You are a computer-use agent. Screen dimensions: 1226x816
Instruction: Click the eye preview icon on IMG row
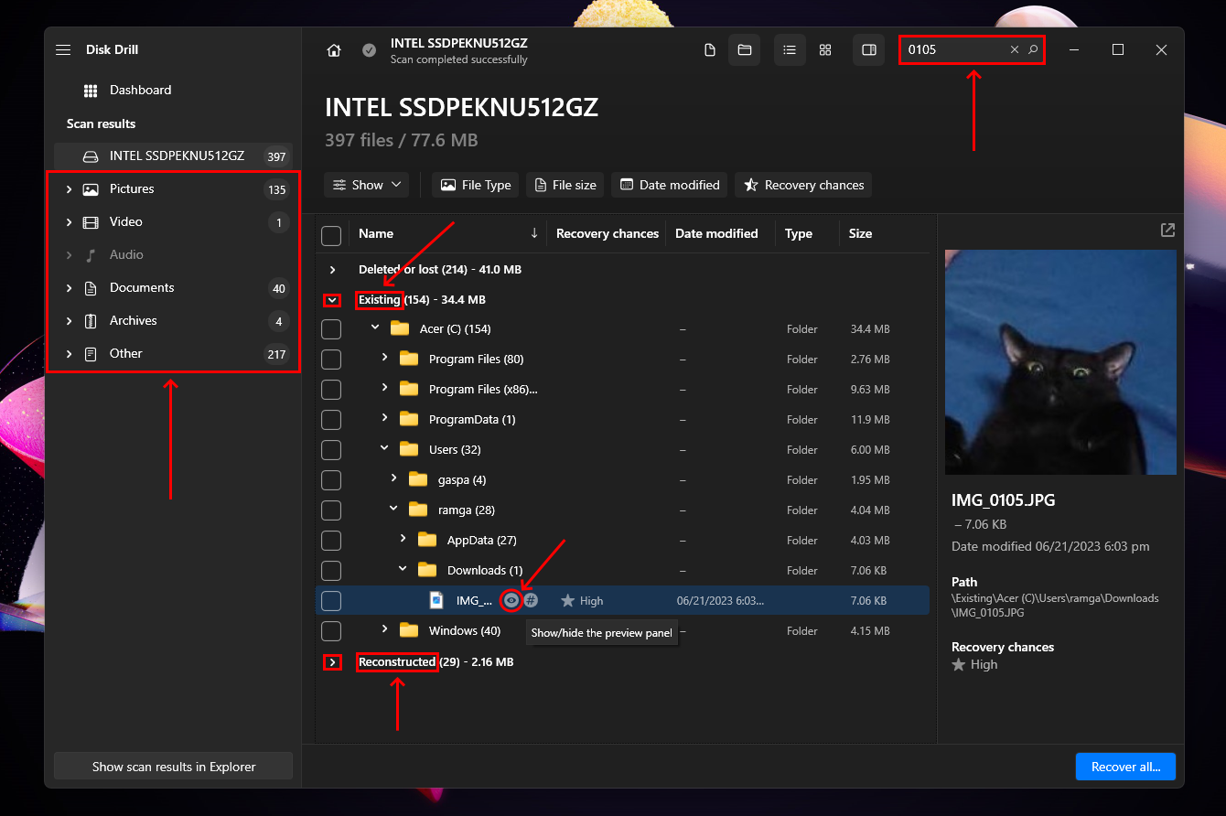[x=511, y=601]
